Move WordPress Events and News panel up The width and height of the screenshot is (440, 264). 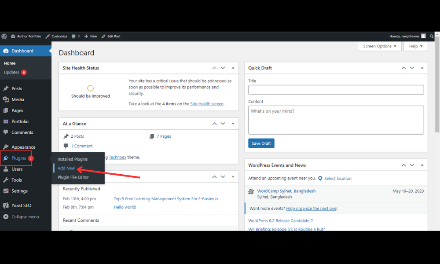pos(403,165)
